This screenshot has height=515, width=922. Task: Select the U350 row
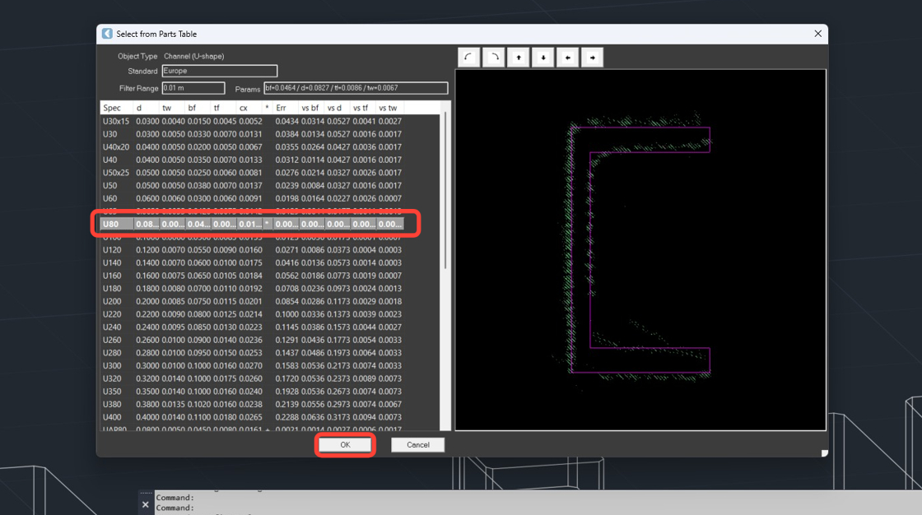pos(252,392)
